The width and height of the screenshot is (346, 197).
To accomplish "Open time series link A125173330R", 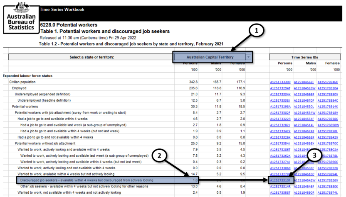I will click(280, 82).
